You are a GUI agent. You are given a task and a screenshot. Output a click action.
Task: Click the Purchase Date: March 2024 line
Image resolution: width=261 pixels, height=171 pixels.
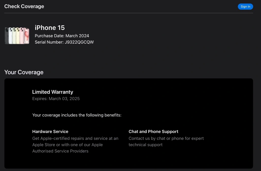(x=62, y=36)
